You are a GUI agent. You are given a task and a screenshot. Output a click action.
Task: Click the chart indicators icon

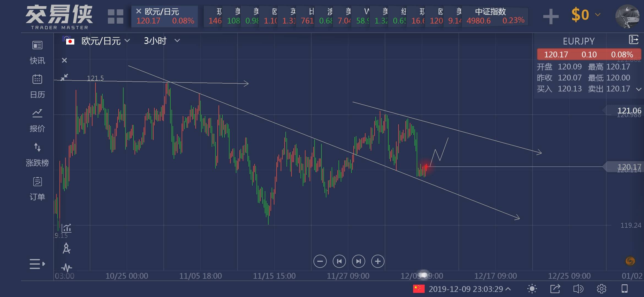(x=66, y=228)
